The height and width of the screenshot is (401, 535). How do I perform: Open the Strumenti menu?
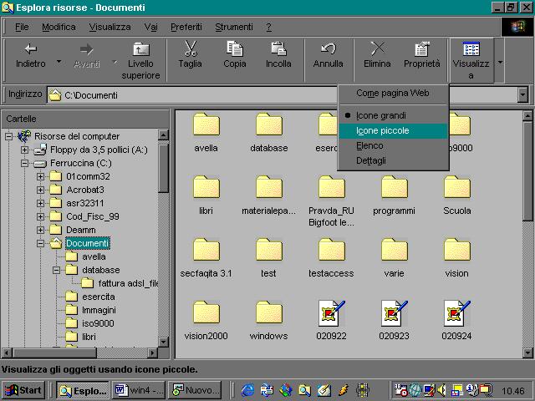(x=234, y=27)
